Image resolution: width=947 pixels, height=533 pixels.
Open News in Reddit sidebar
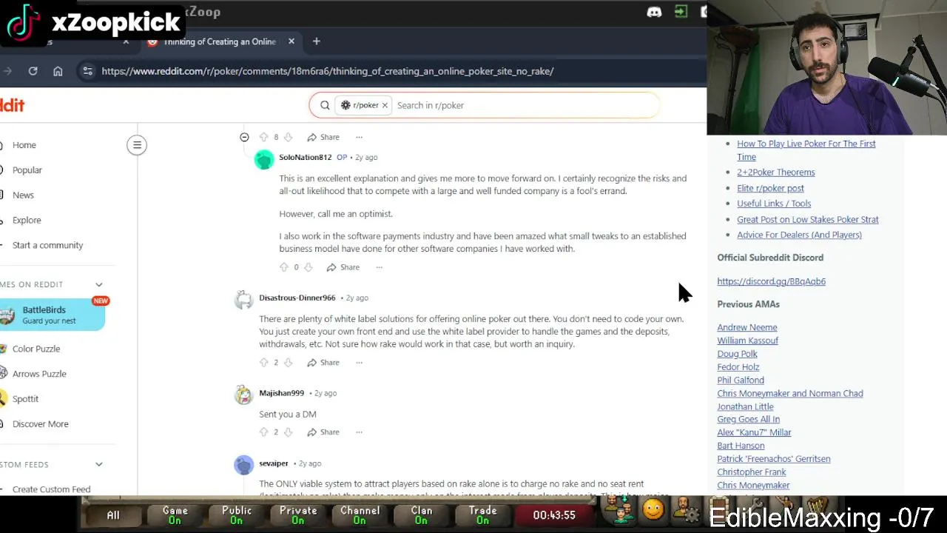(23, 195)
